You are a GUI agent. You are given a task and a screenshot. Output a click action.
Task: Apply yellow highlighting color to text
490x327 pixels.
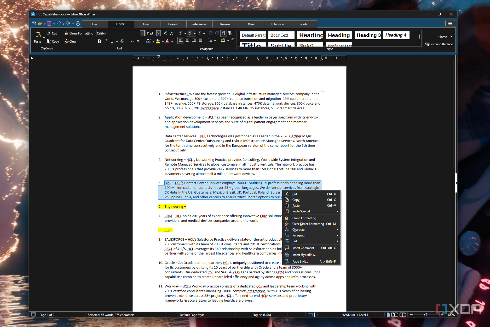[158, 41]
